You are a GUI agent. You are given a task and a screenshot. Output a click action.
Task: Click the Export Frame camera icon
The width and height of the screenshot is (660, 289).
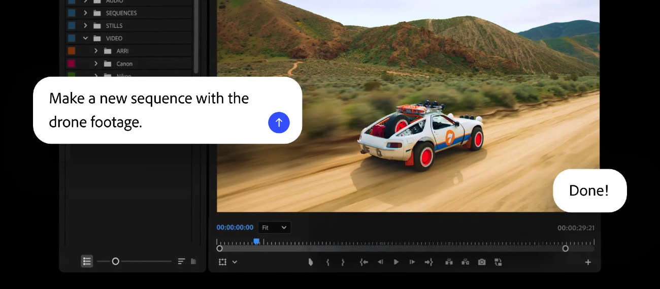pos(482,262)
